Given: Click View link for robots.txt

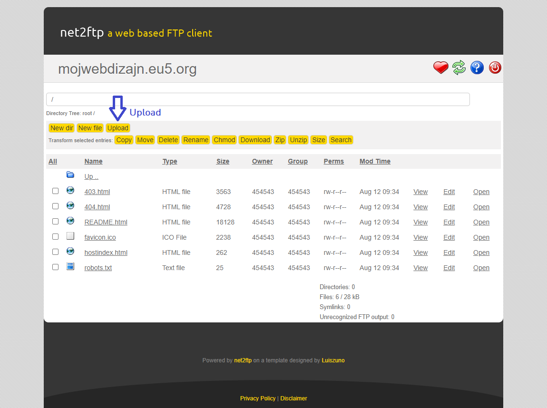Looking at the screenshot, I should point(420,268).
